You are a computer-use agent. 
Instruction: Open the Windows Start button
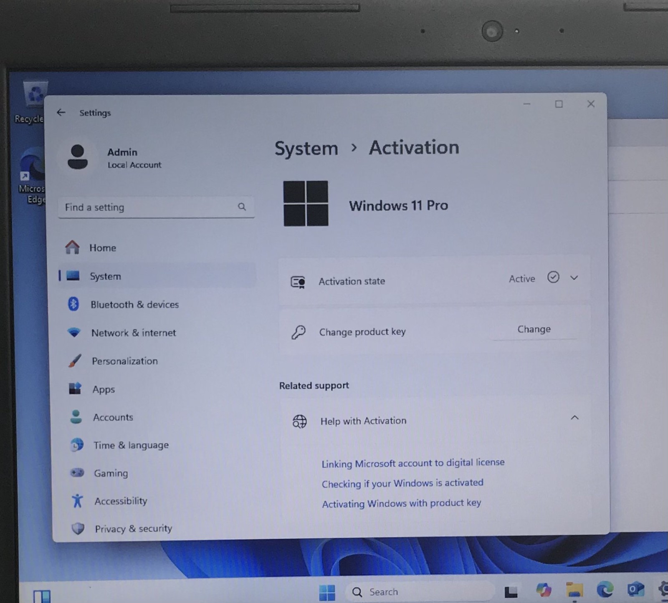[x=327, y=592]
